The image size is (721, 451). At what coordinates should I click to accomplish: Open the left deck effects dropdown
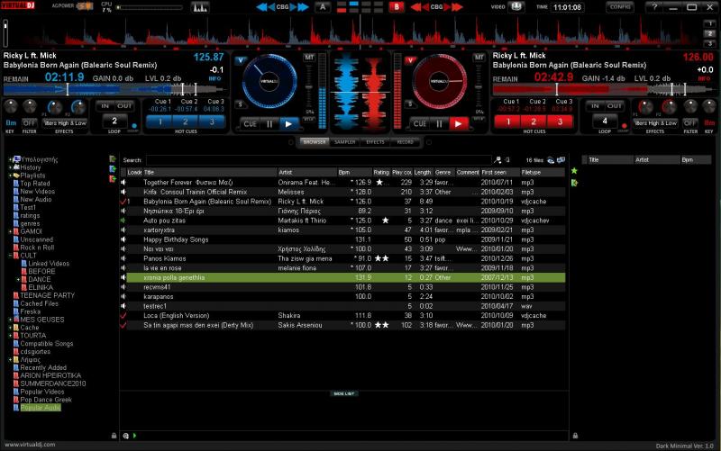click(65, 123)
